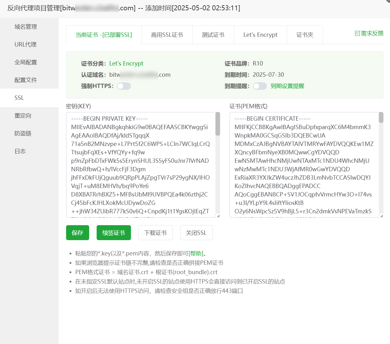Open the 证书夹 tab
This screenshot has height=344, width=390.
click(x=305, y=35)
